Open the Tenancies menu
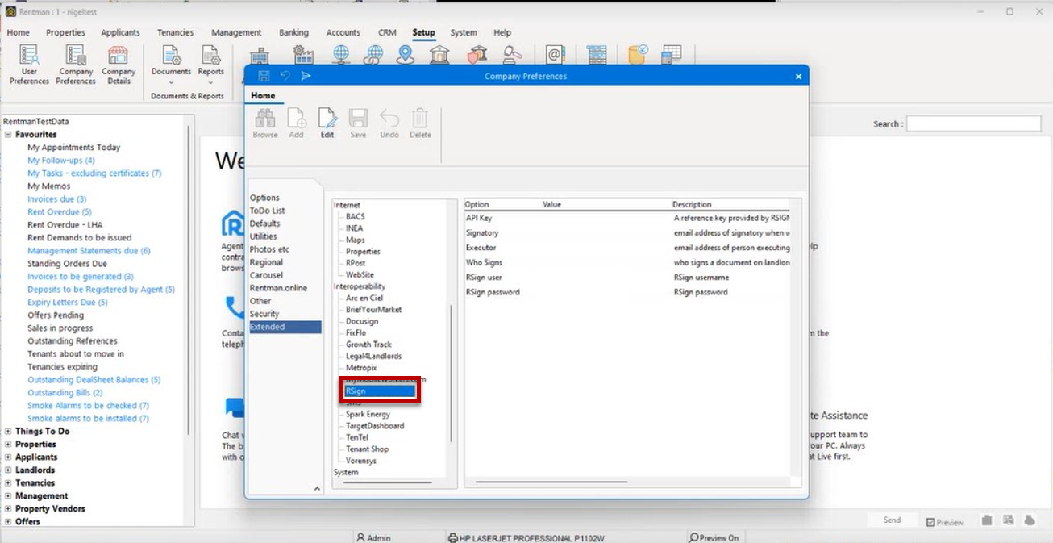The image size is (1053, 543). click(x=175, y=32)
